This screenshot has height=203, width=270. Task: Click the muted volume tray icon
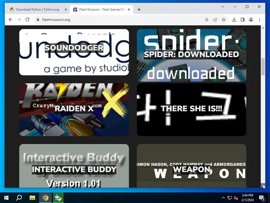(236, 198)
